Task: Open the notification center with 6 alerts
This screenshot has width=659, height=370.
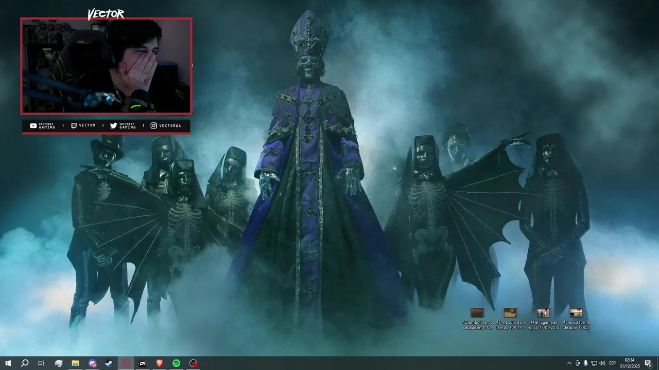Action: 649,363
